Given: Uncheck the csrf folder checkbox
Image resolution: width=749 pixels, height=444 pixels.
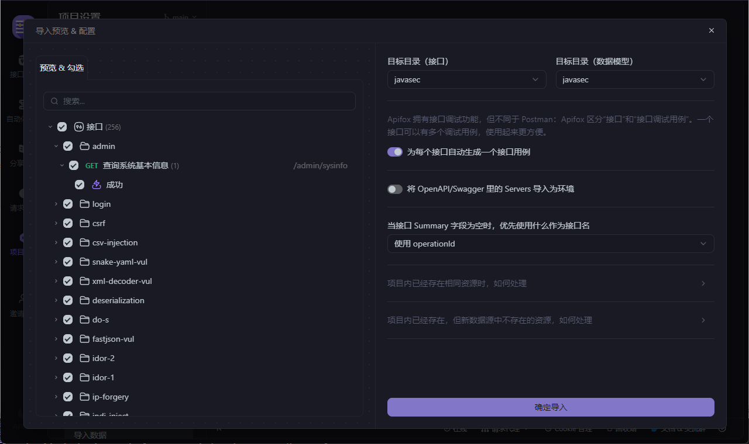Looking at the screenshot, I should coord(68,223).
